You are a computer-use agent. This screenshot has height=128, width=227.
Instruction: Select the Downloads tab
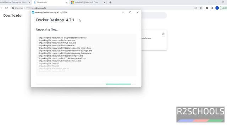point(50,2)
